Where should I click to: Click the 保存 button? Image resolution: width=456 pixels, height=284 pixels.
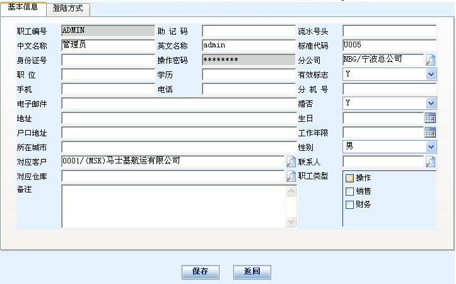(x=201, y=272)
